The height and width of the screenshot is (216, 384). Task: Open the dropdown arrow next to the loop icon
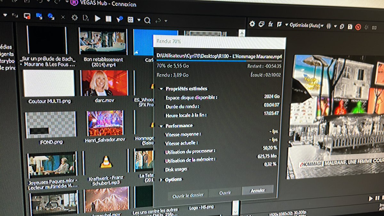[166, 21]
